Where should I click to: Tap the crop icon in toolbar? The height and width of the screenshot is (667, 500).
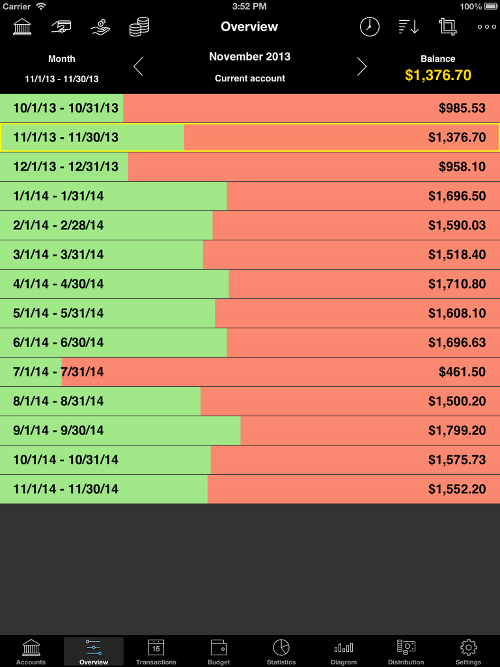[x=448, y=27]
